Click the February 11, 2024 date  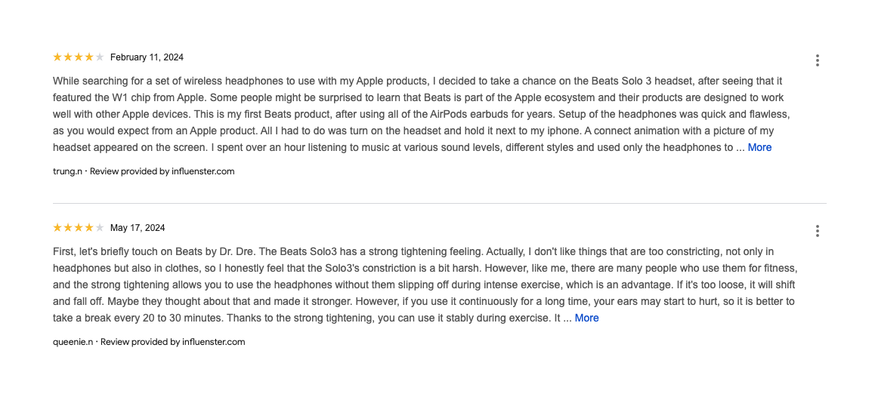click(x=147, y=57)
